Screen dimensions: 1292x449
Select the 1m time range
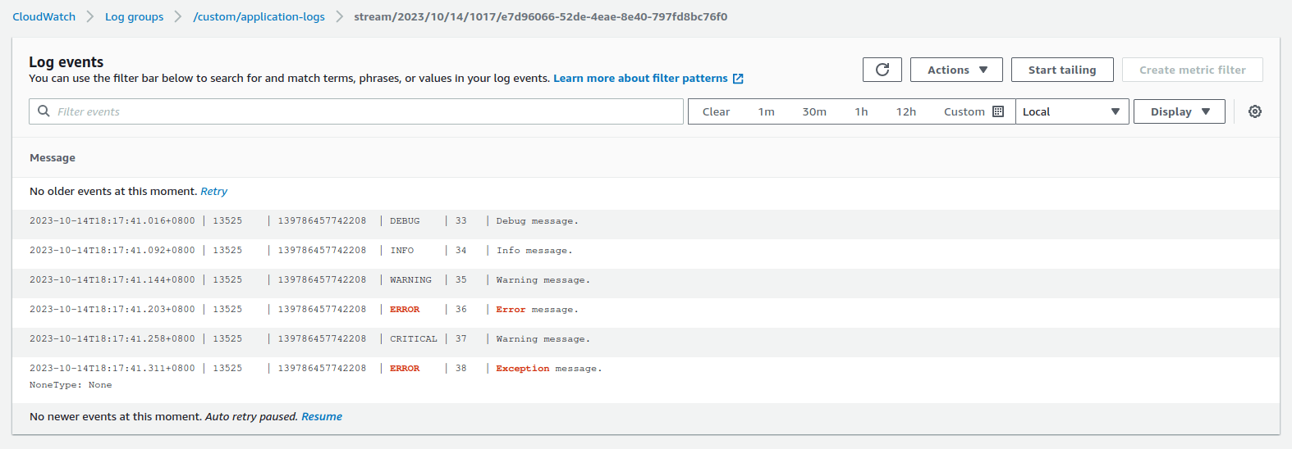767,111
